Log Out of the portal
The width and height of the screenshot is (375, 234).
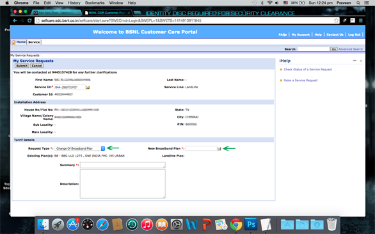point(354,35)
